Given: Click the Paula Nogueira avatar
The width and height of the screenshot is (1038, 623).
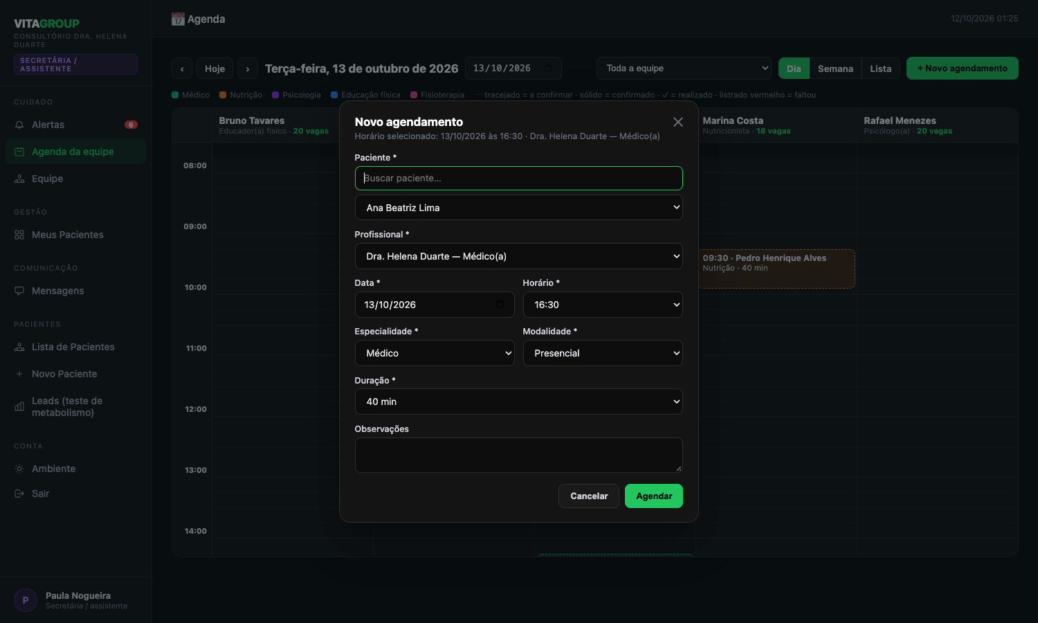Looking at the screenshot, I should [x=26, y=600].
